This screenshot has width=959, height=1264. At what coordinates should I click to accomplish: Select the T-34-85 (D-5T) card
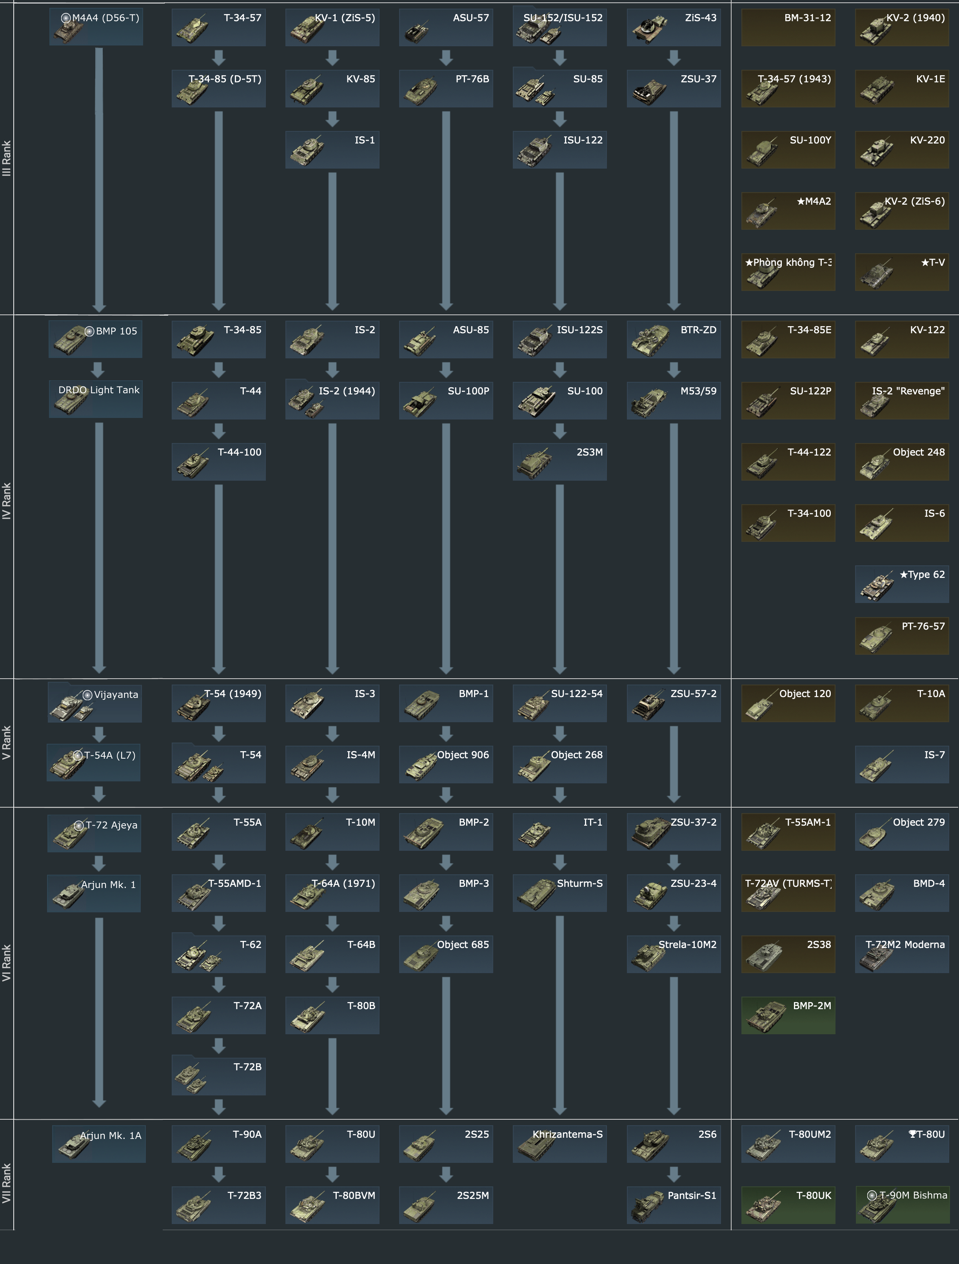point(218,88)
